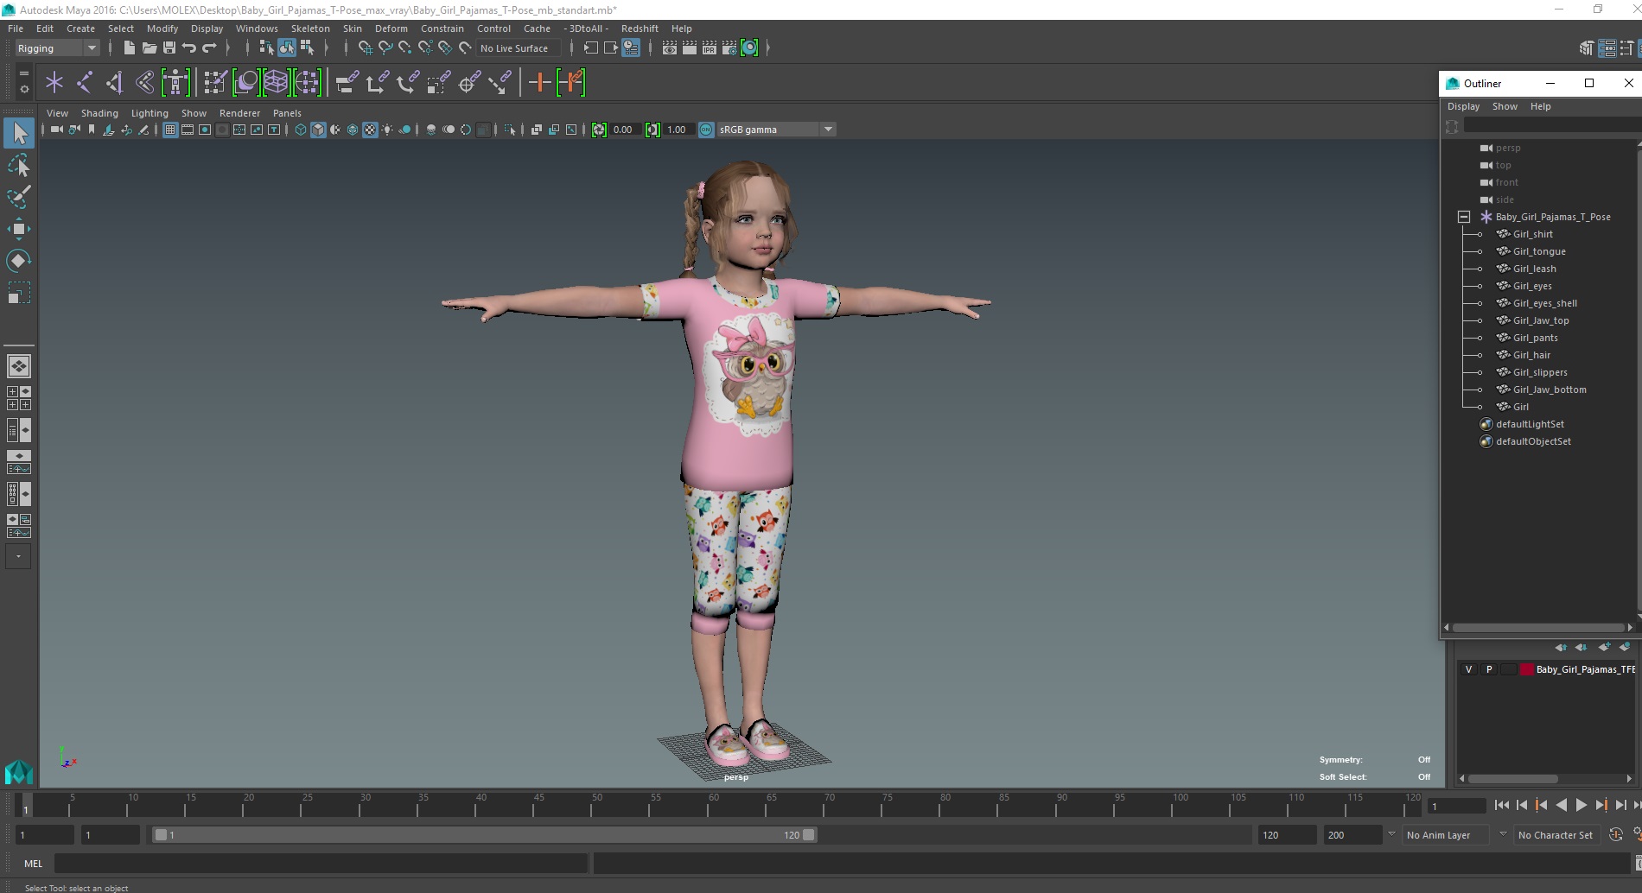Toggle layer playback P box
The width and height of the screenshot is (1642, 893).
pyautogui.click(x=1488, y=669)
